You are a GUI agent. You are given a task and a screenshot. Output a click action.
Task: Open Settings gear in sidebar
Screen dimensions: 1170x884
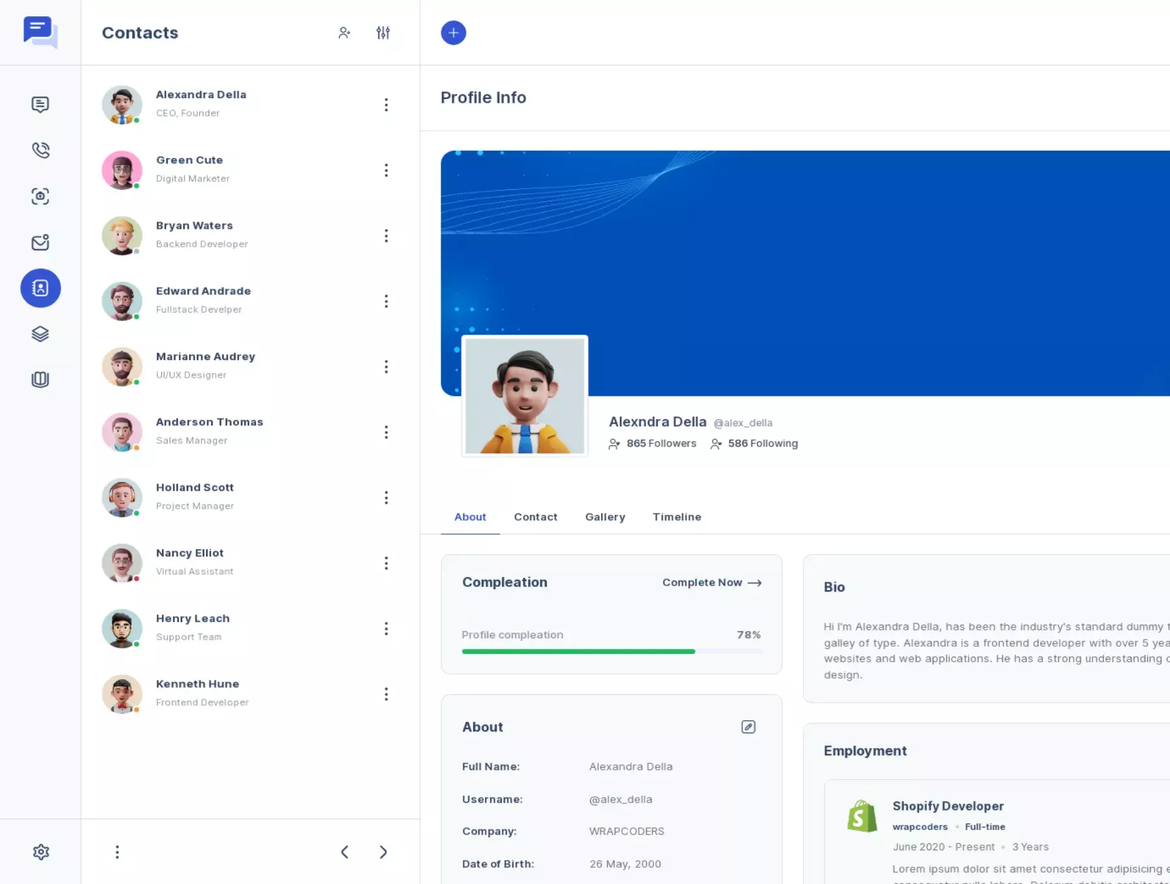[41, 852]
